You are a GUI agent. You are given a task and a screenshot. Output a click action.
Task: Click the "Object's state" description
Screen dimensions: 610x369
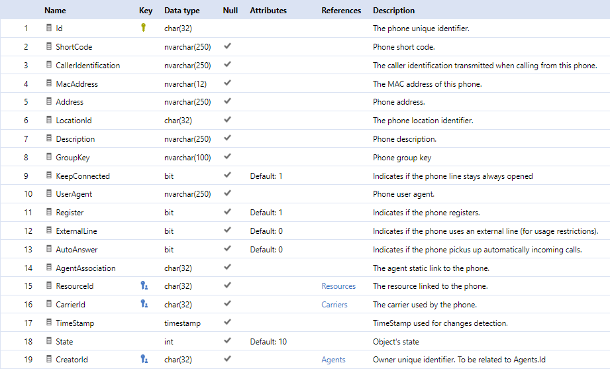click(x=396, y=342)
